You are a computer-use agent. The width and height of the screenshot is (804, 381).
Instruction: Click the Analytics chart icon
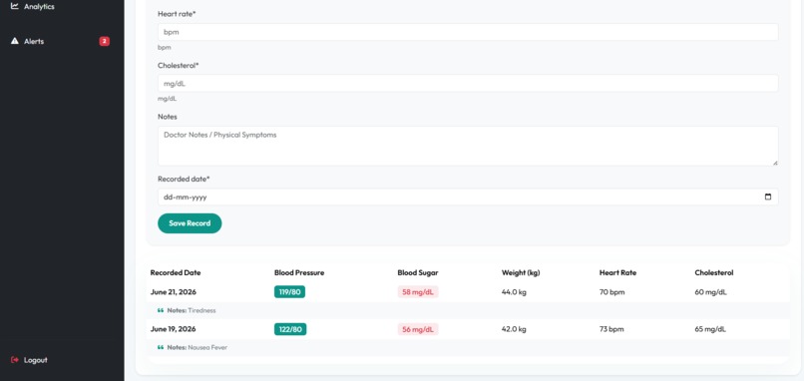click(14, 6)
